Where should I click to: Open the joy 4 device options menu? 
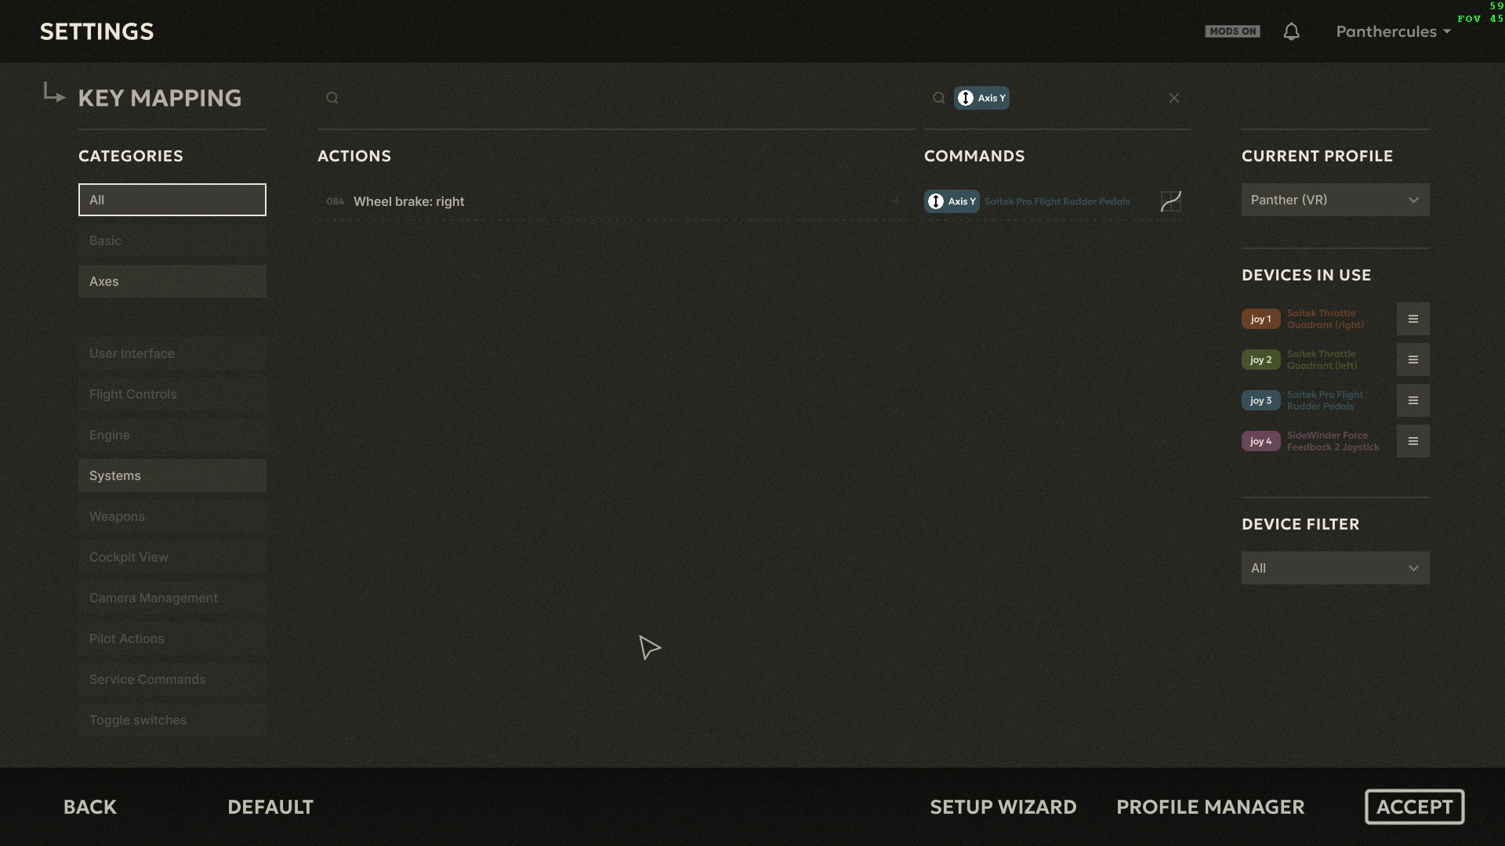click(1413, 441)
